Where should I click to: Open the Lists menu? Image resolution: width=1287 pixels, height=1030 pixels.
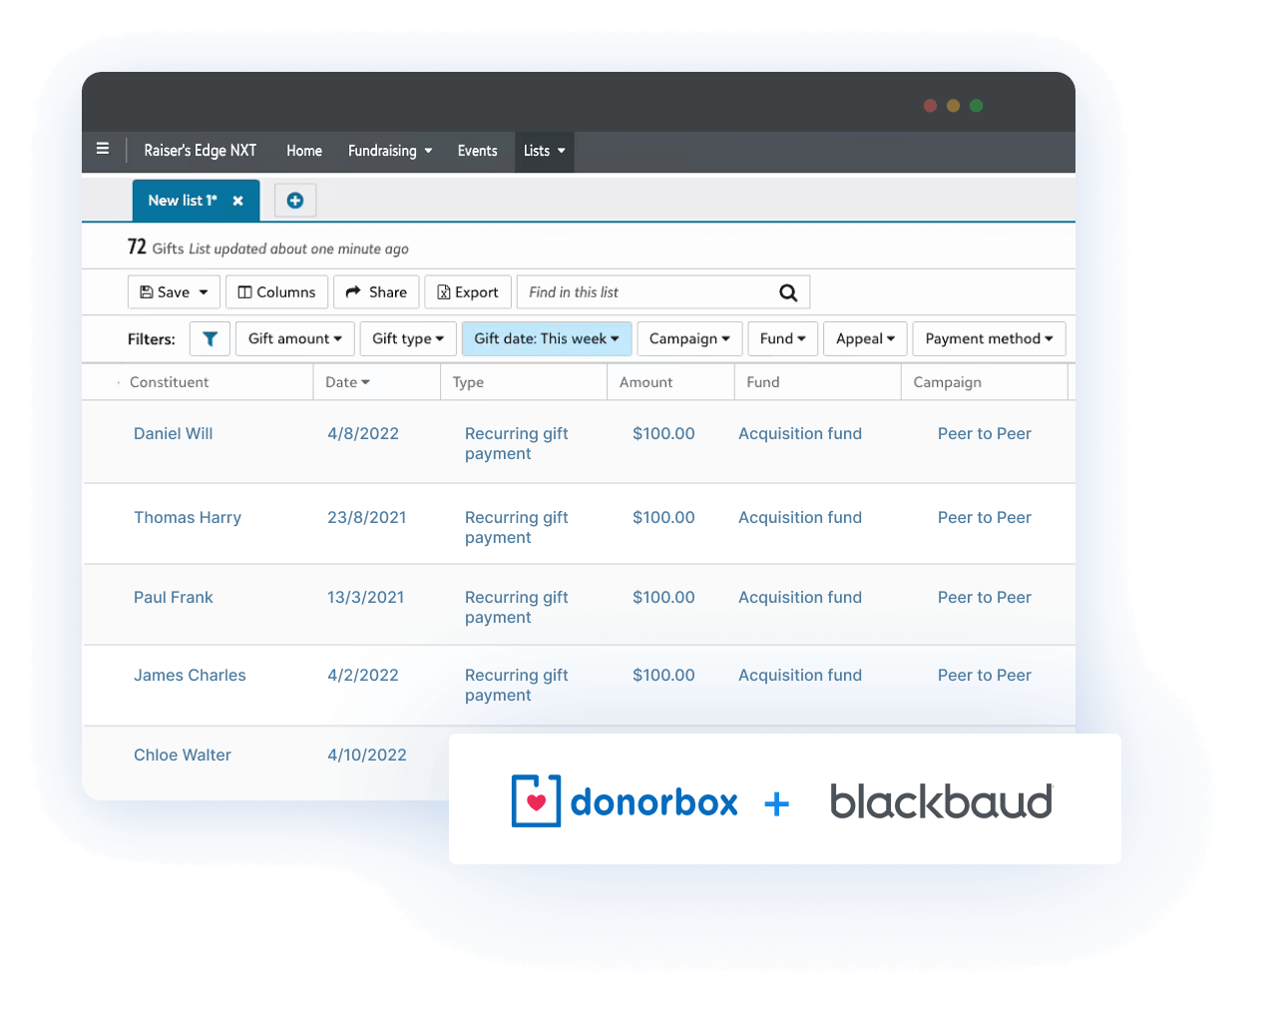pyautogui.click(x=545, y=151)
